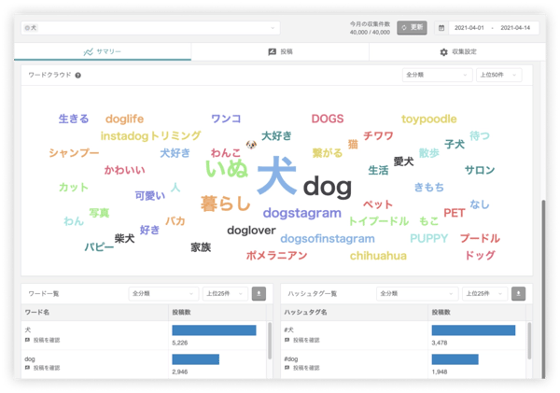Click toypoodle in the word cloud
The image size is (560, 393).
coord(429,119)
